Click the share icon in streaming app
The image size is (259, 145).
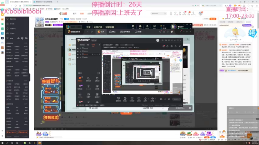pos(180,46)
